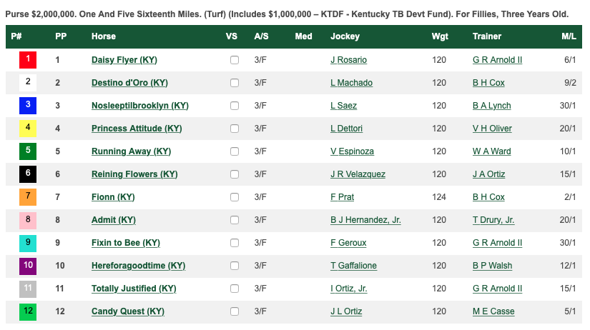Enable the VS checkbox for Candy Quest

235,311
